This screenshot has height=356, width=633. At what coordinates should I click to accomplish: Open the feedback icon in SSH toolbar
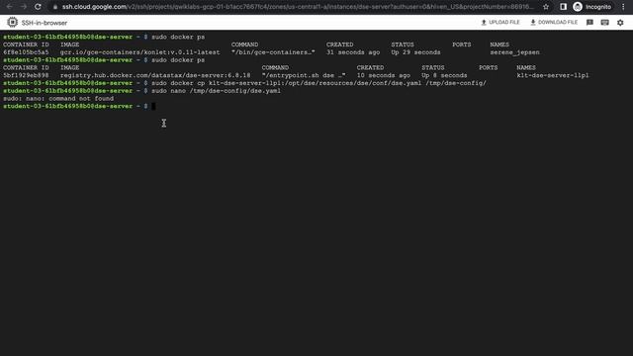[x=589, y=23]
